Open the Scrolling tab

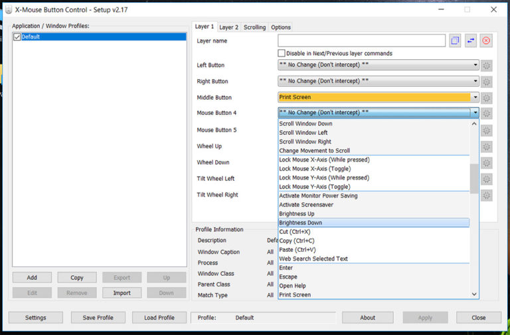tap(255, 27)
